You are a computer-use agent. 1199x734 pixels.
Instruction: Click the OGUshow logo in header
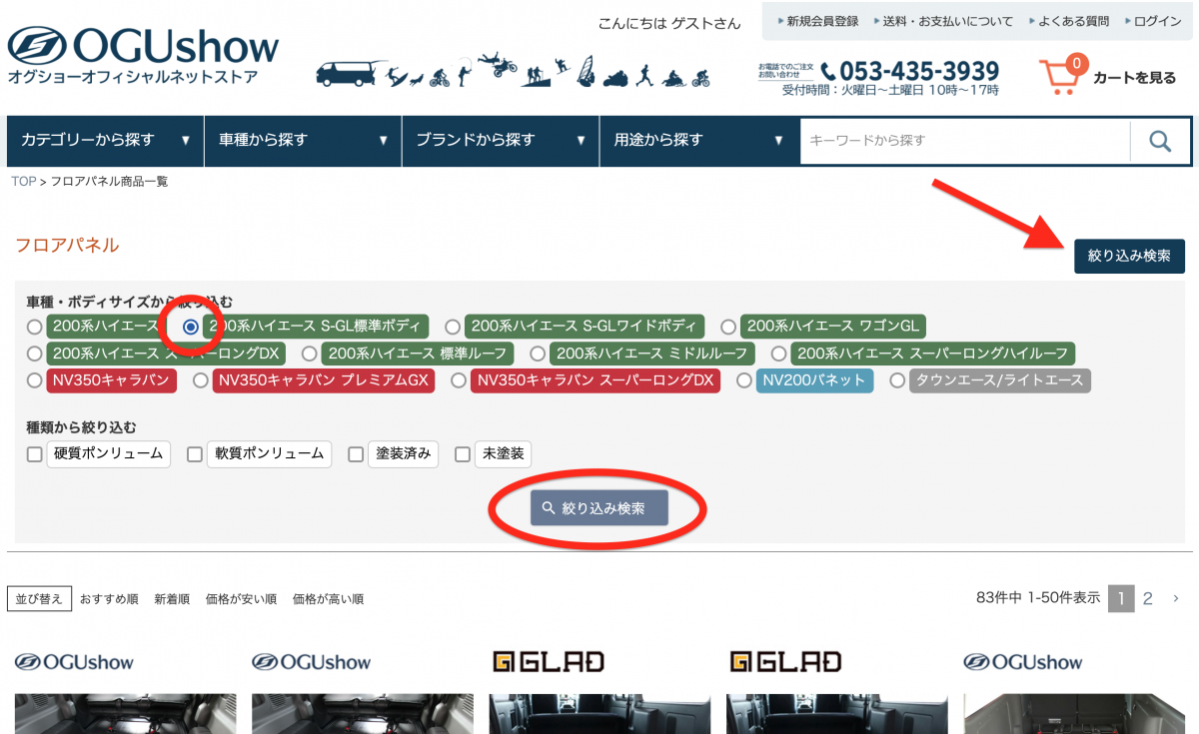tap(143, 55)
